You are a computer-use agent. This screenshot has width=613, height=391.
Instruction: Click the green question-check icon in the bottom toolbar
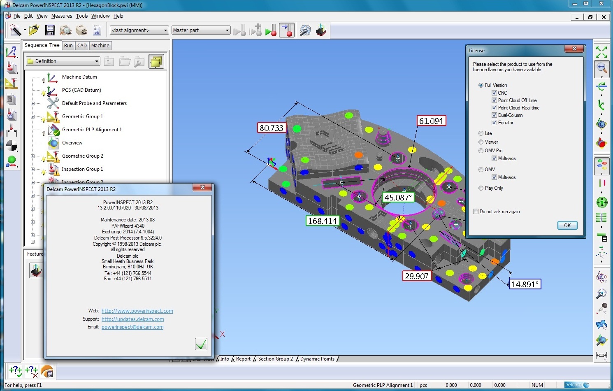[16, 371]
